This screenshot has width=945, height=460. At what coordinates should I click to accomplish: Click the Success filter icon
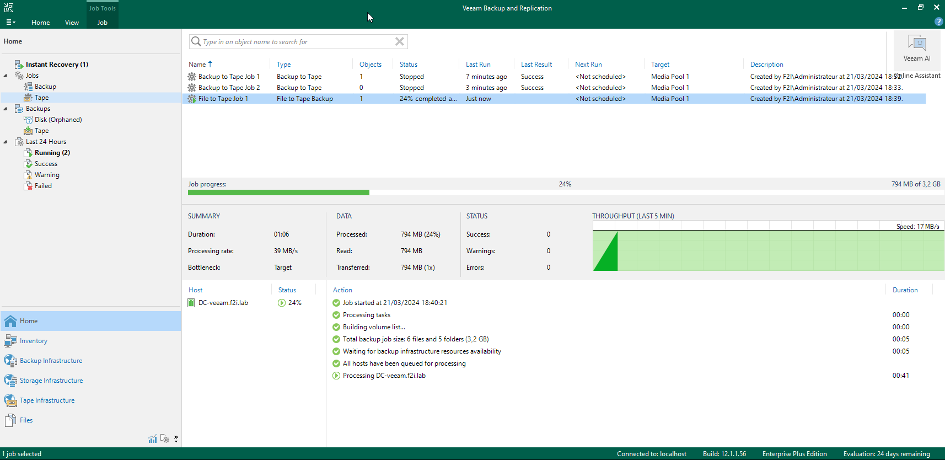(x=28, y=164)
